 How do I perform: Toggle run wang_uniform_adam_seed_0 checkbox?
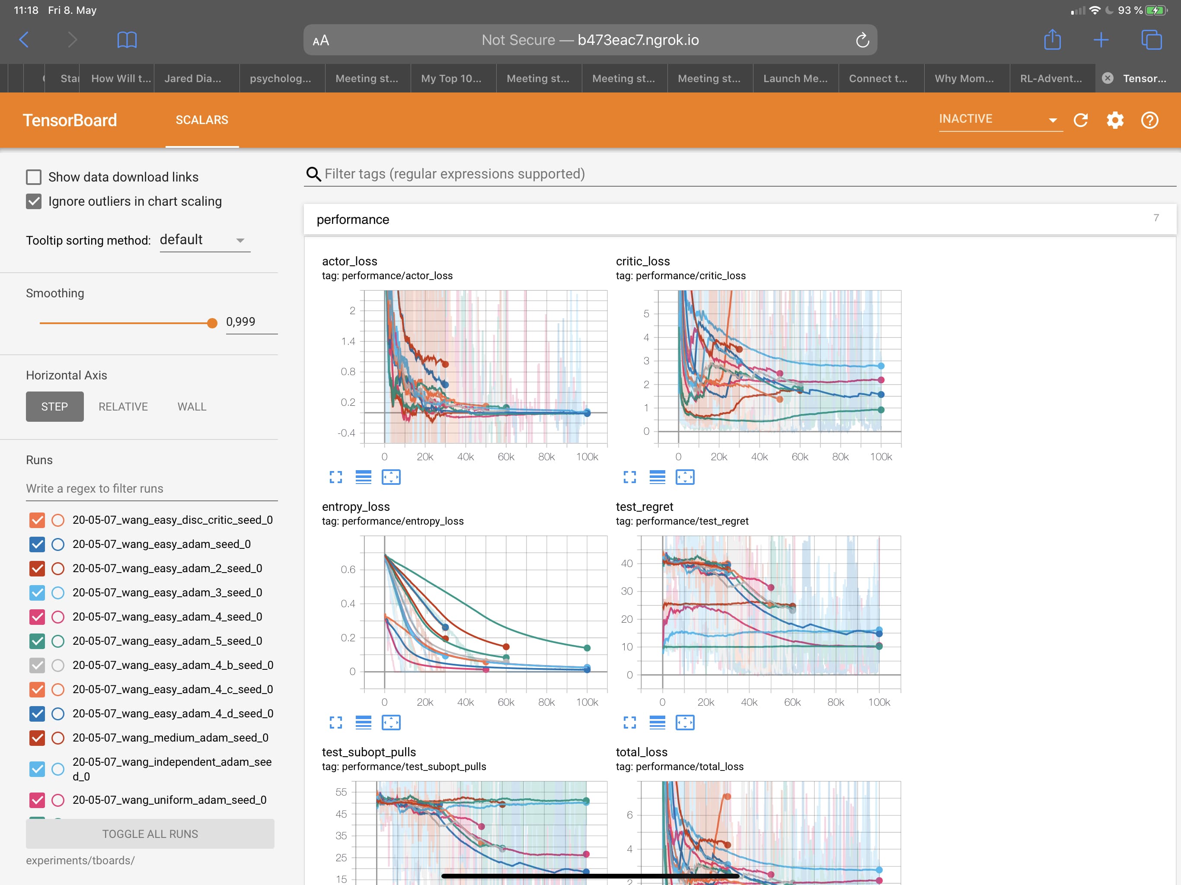click(37, 800)
